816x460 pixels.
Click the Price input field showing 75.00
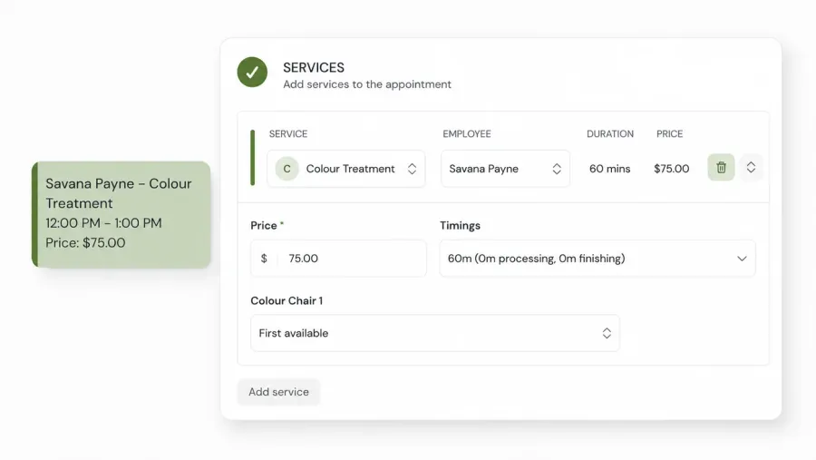[339, 259]
